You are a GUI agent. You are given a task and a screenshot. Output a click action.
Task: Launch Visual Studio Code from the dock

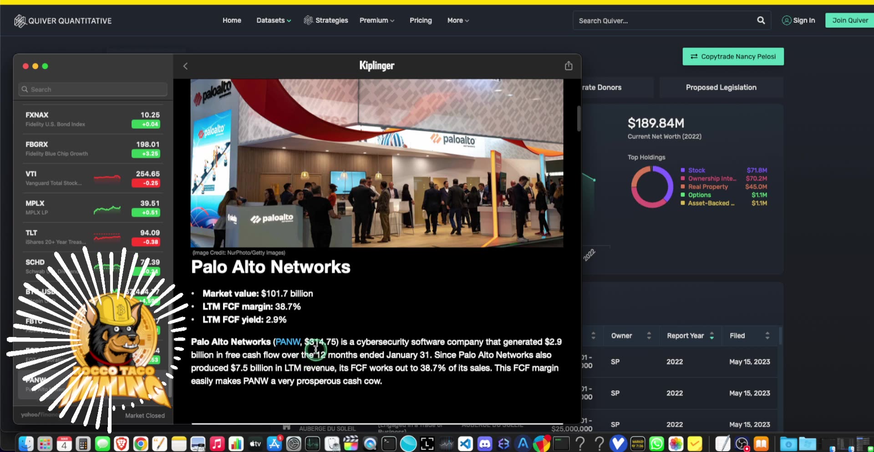point(466,443)
